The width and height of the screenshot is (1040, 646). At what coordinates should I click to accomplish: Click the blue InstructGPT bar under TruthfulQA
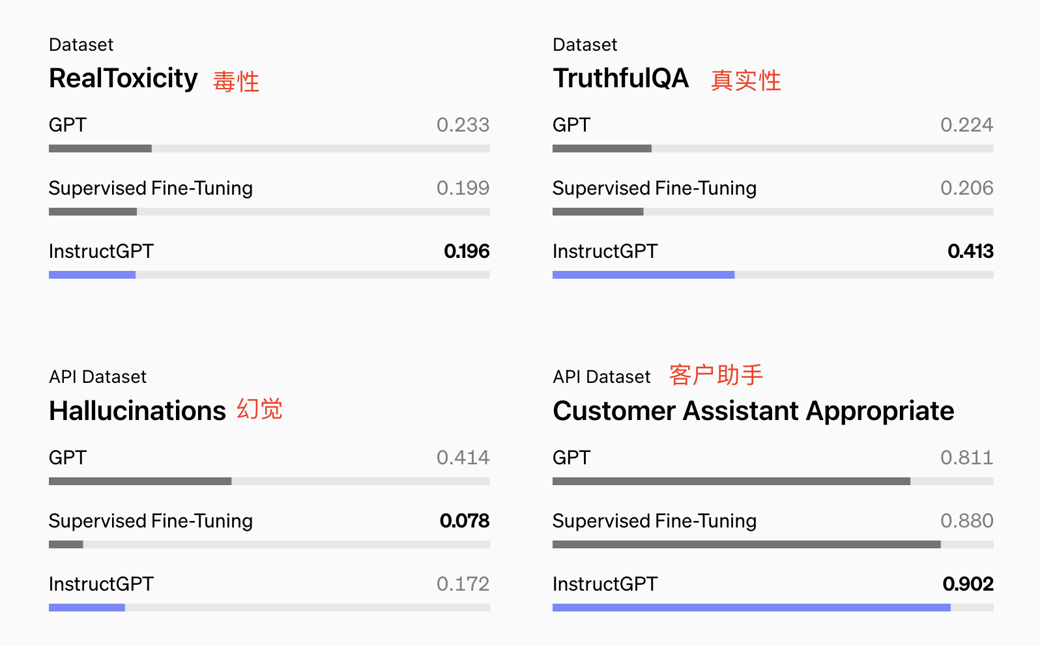pyautogui.click(x=643, y=275)
